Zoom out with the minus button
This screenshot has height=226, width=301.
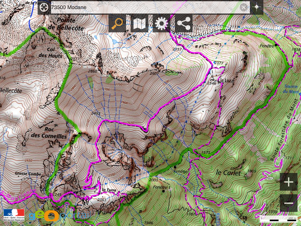tap(288, 203)
